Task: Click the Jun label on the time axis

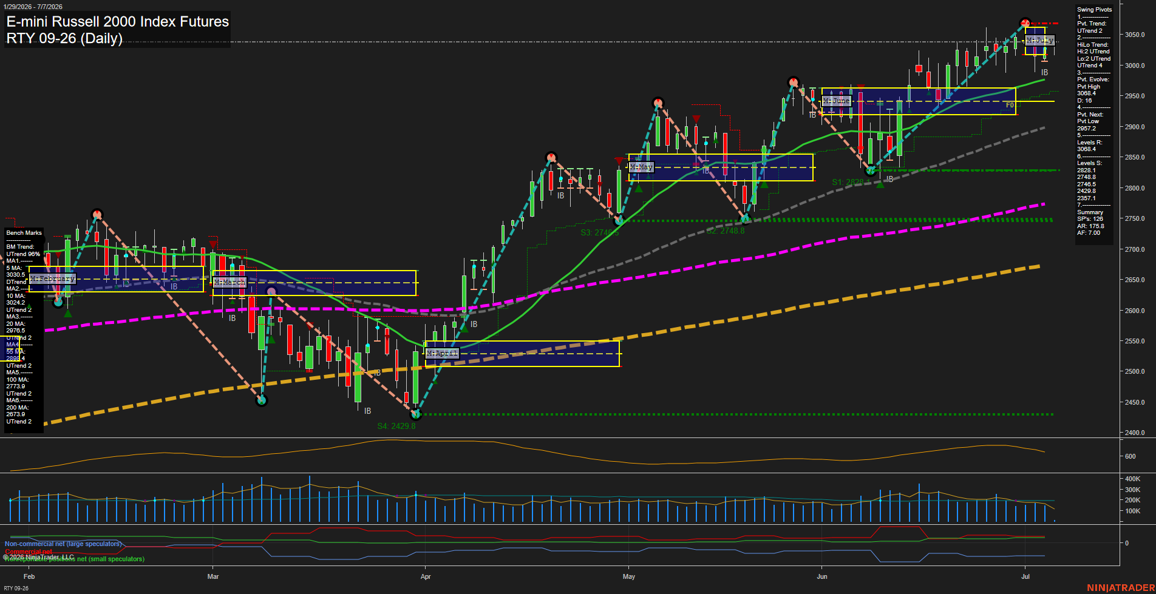Action: 822,576
